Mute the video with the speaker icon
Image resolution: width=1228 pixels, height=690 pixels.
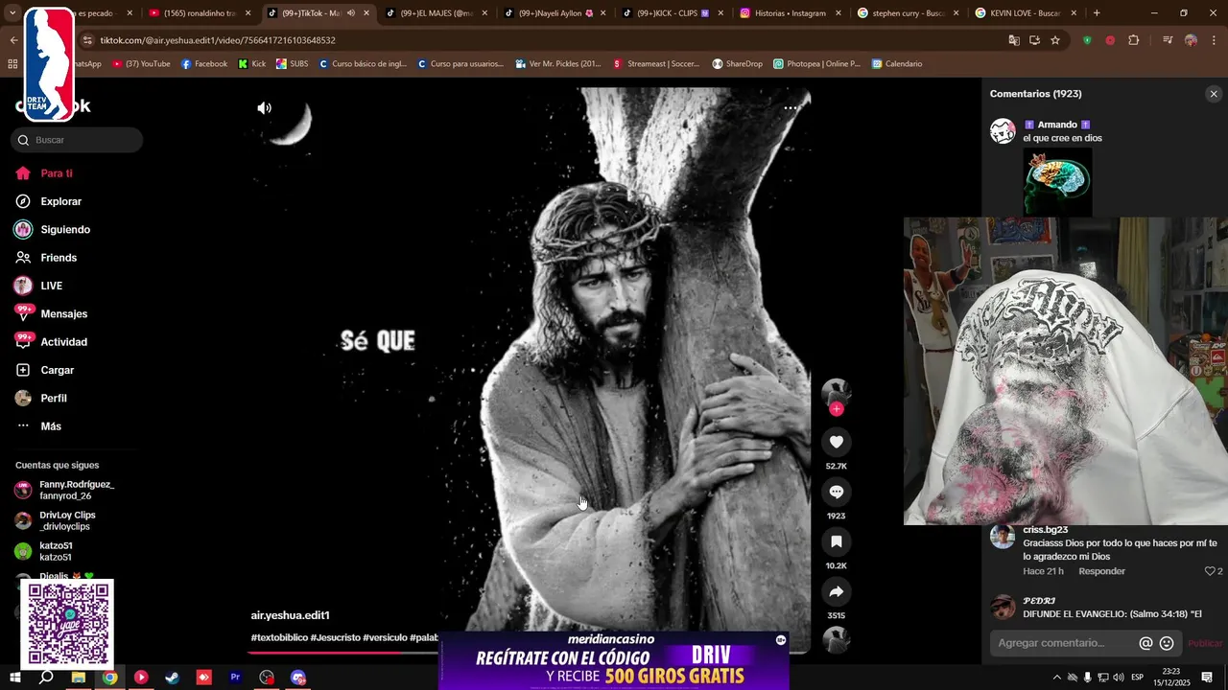coord(264,108)
